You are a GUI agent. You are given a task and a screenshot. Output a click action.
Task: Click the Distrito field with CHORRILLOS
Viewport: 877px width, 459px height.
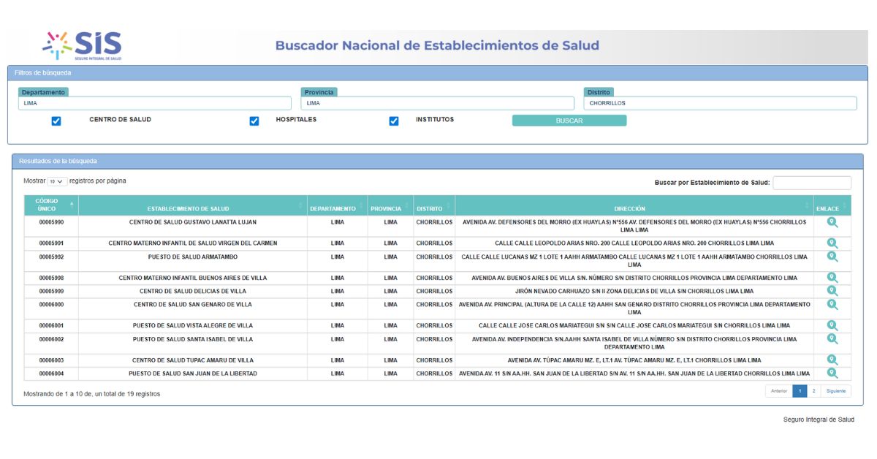click(721, 103)
